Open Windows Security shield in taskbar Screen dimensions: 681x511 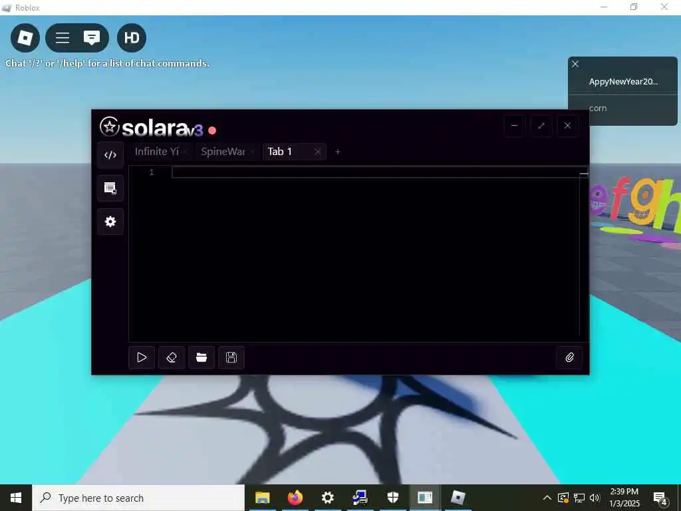(x=392, y=498)
